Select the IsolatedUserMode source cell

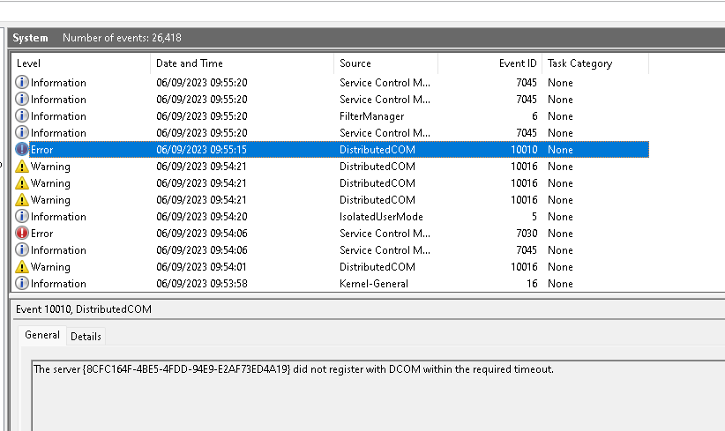coord(381,217)
